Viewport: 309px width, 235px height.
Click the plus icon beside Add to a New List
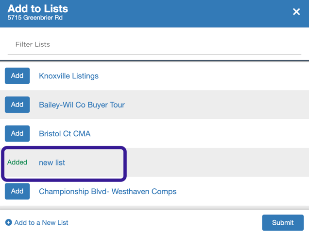[8, 222]
